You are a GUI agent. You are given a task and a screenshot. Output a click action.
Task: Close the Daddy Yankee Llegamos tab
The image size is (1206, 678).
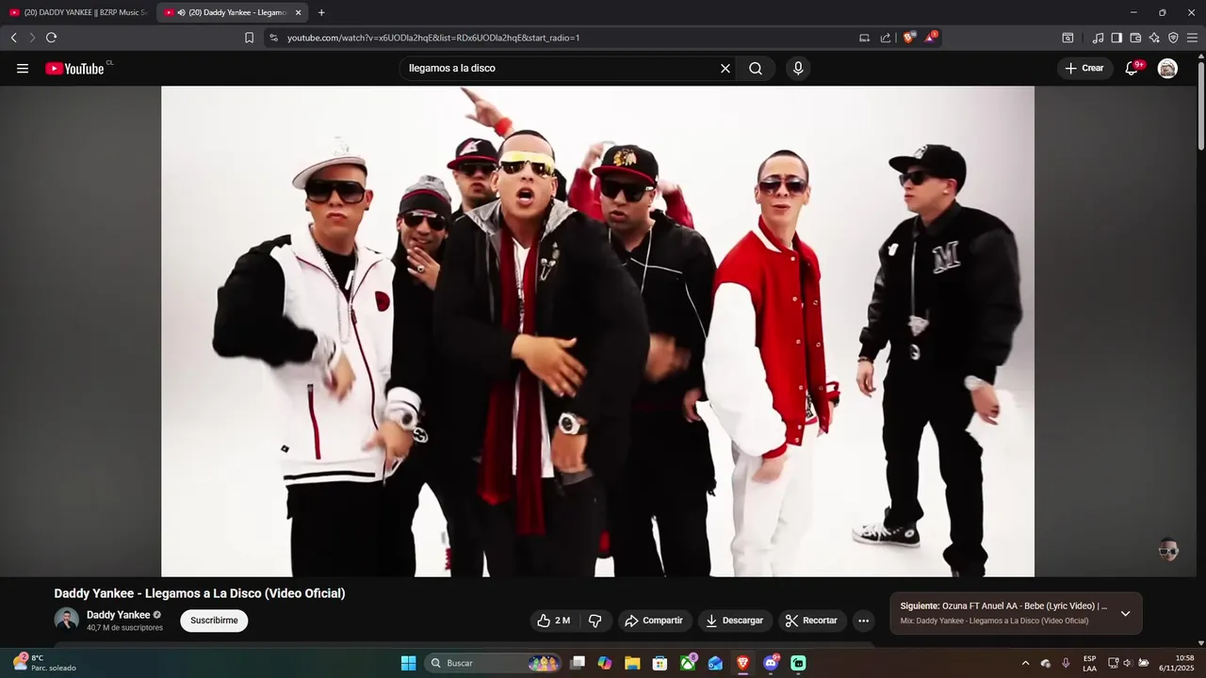(299, 12)
